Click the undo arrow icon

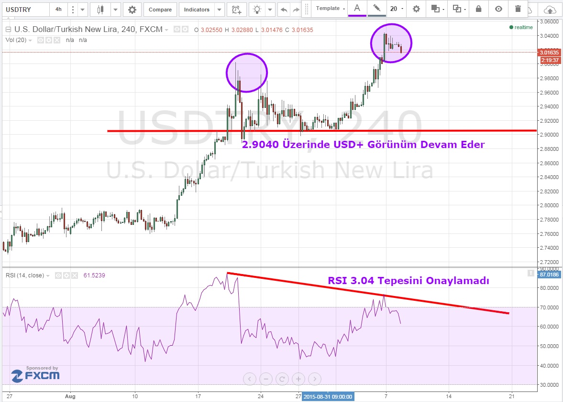284,10
